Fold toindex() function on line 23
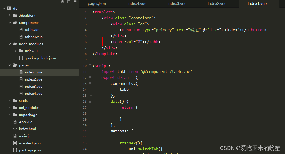The height and width of the screenshot is (154, 285). (90, 143)
